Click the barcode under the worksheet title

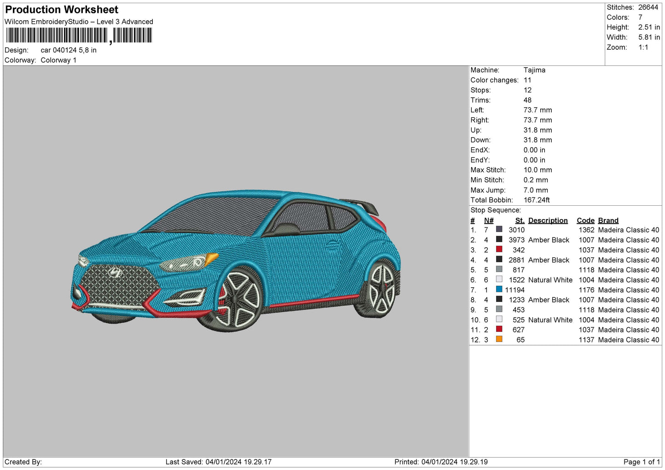click(x=79, y=35)
